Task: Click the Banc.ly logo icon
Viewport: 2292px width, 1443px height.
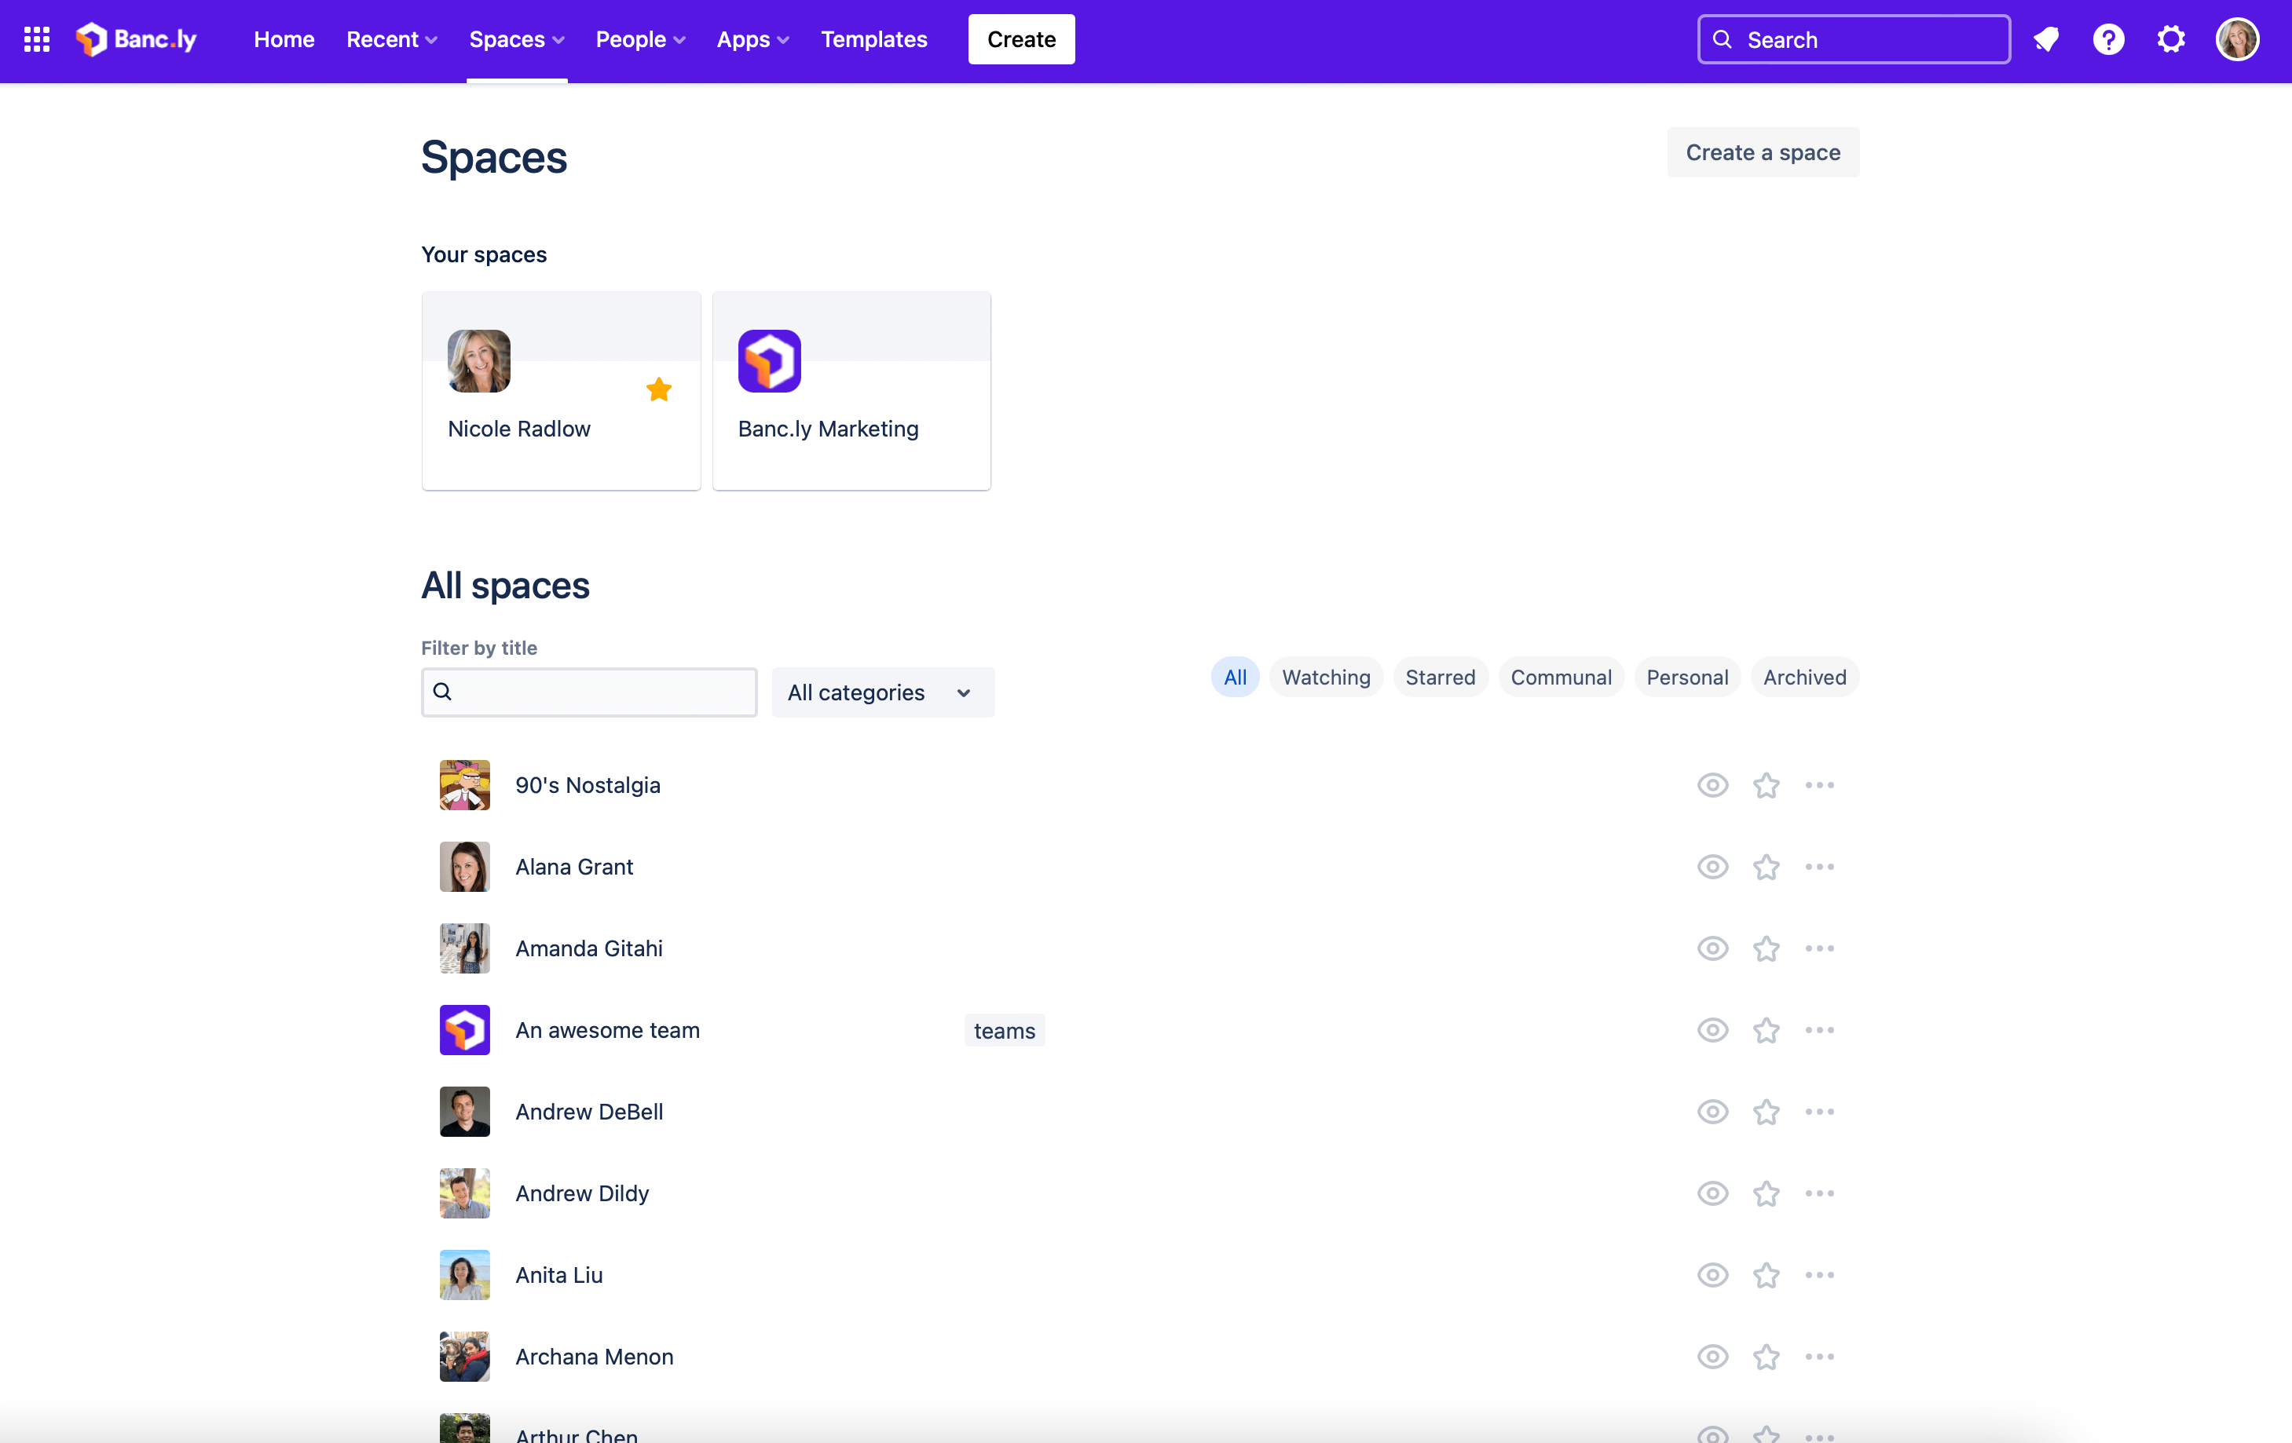Action: tap(91, 38)
